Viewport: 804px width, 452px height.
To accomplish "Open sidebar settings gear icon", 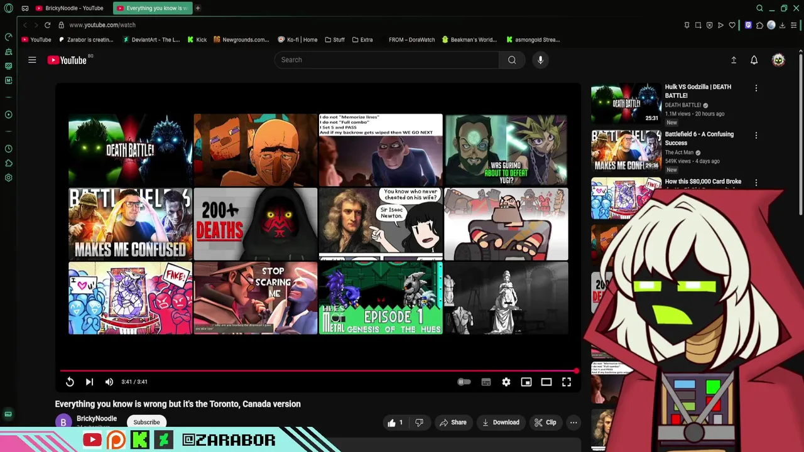I will click(x=8, y=178).
